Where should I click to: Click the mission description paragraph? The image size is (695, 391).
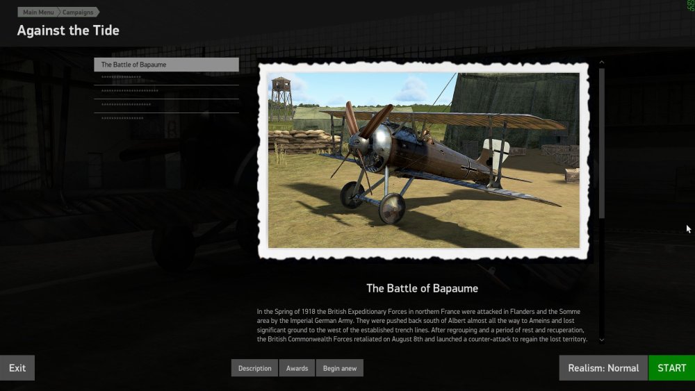pos(422,326)
